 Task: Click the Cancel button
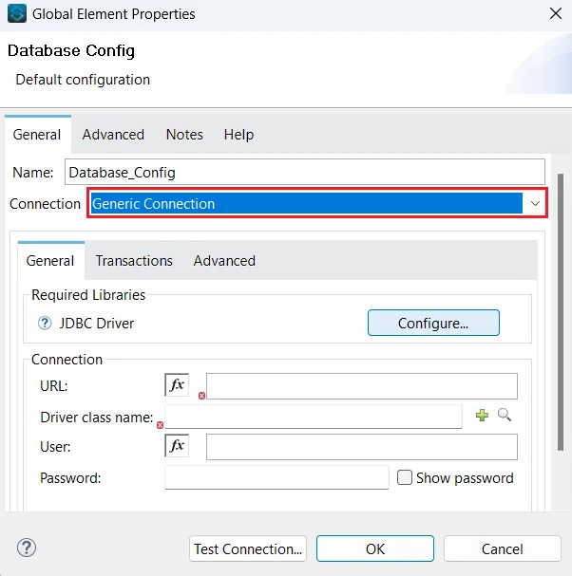[x=502, y=548]
